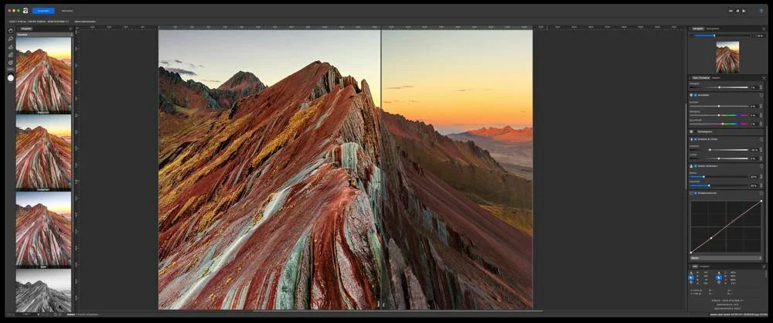The width and height of the screenshot is (773, 323).
Task: Open the Presets panel options menu
Action: [70, 29]
